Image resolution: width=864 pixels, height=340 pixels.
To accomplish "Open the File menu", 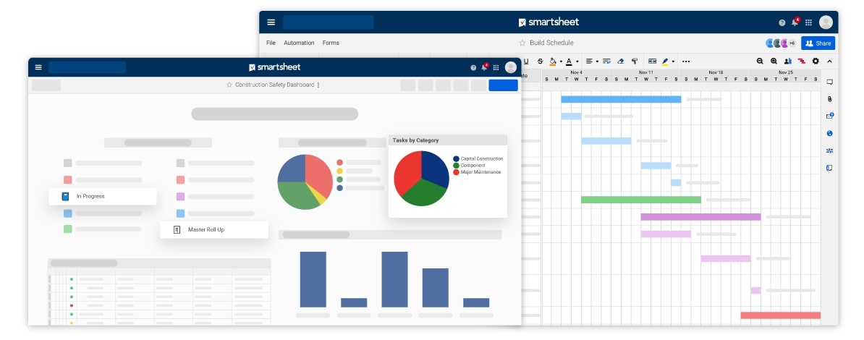I will click(271, 43).
